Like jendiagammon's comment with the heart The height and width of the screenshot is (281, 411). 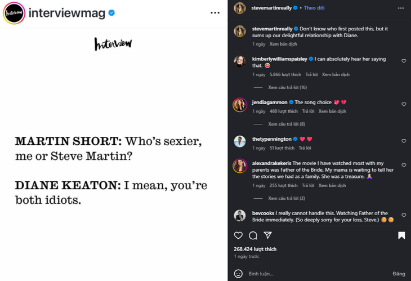404,104
